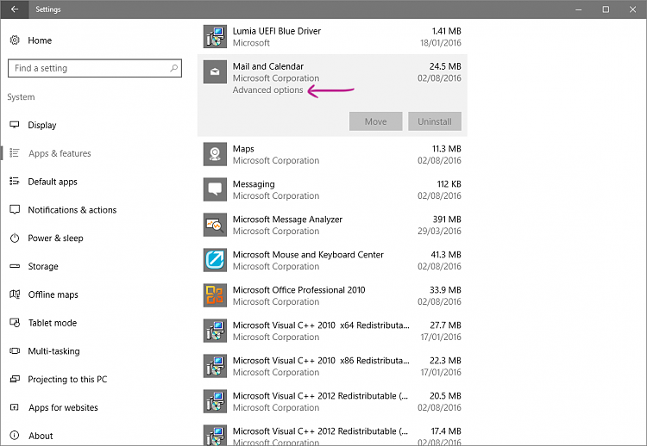Click the Mail and Calendar title text
The height and width of the screenshot is (446, 647).
click(267, 66)
